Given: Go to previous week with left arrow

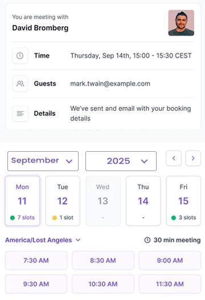Looking at the screenshot, I should 174,158.
